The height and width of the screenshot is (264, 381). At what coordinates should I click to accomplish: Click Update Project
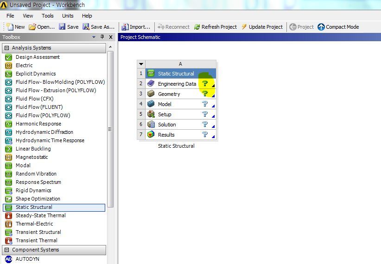pyautogui.click(x=262, y=27)
